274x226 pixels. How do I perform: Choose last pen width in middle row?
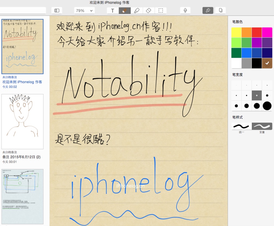pyautogui.click(x=267, y=95)
